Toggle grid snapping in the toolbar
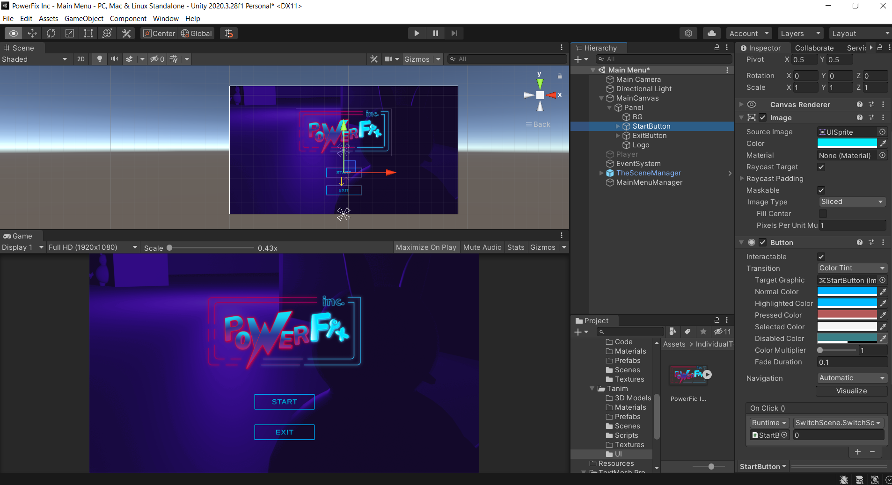The image size is (892, 485). coord(229,33)
